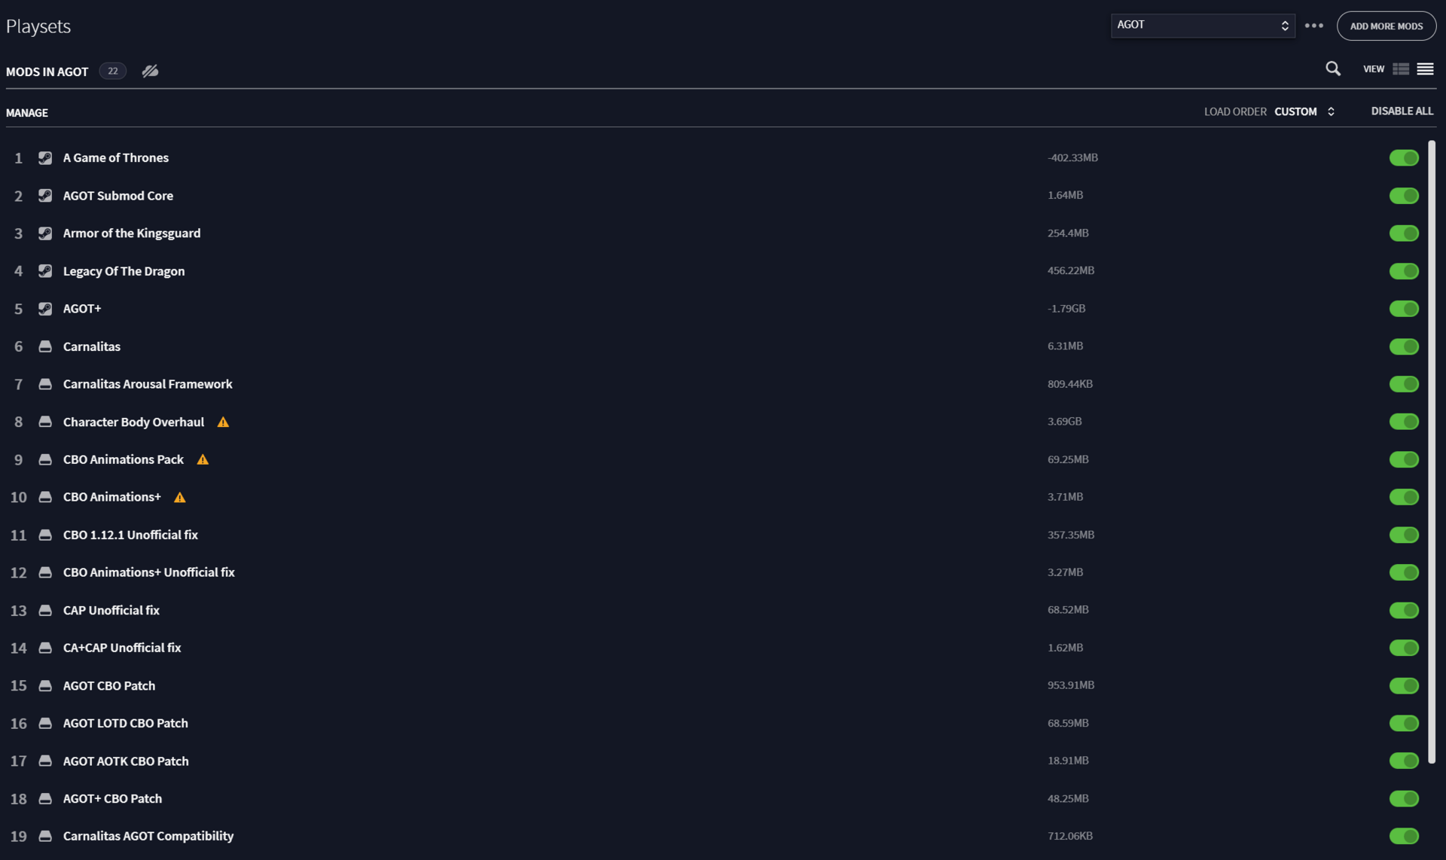Image resolution: width=1446 pixels, height=860 pixels.
Task: Click the drive icon beside Carnalitas Arousal Framework
Action: [x=45, y=384]
